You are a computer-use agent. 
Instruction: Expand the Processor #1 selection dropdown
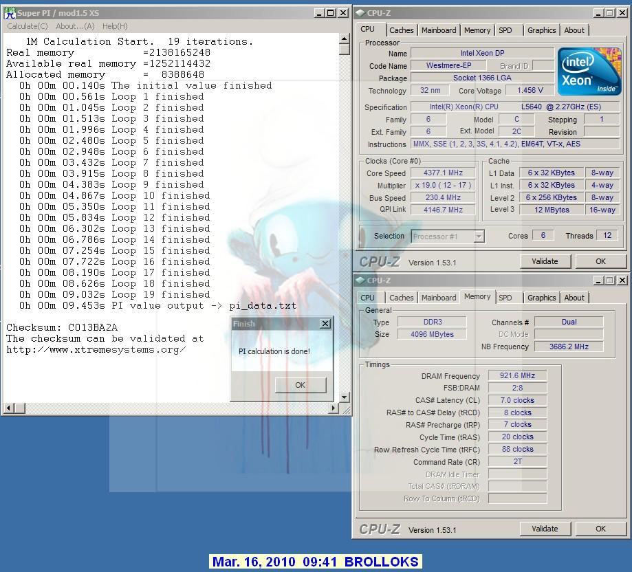point(479,236)
